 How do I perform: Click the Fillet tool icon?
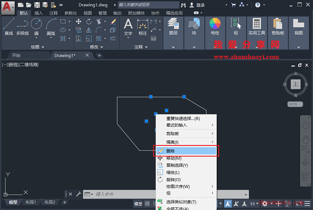click(99, 30)
